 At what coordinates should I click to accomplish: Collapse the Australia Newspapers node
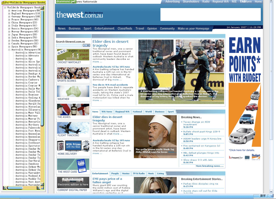9,50
